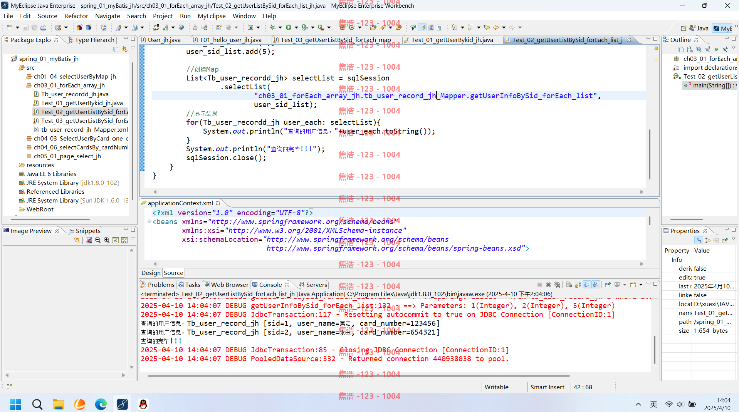Click the Java editor vertical scrollbar thumb
This screenshot has width=739, height=412.
coord(650,154)
